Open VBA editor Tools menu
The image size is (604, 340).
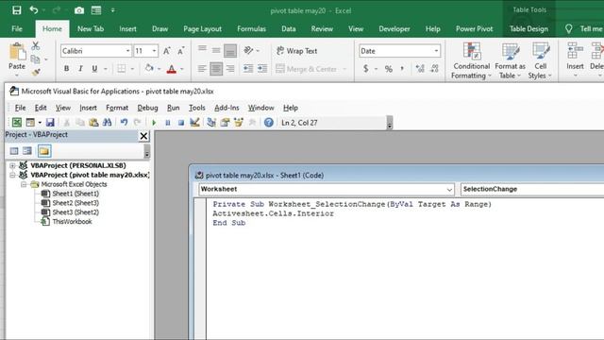point(197,108)
